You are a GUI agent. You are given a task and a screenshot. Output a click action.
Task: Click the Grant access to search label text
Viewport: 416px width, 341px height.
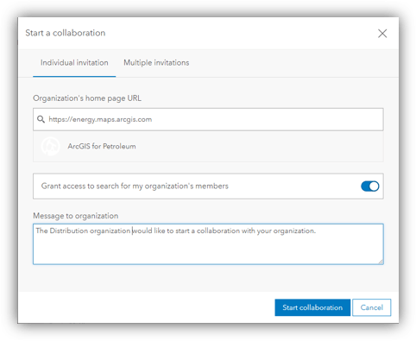coord(135,186)
